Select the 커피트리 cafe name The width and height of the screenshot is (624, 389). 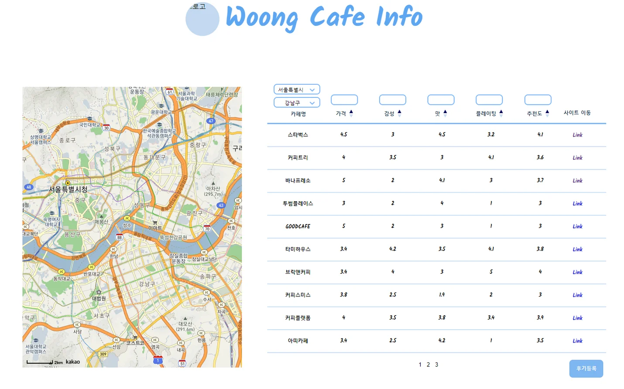[298, 158]
